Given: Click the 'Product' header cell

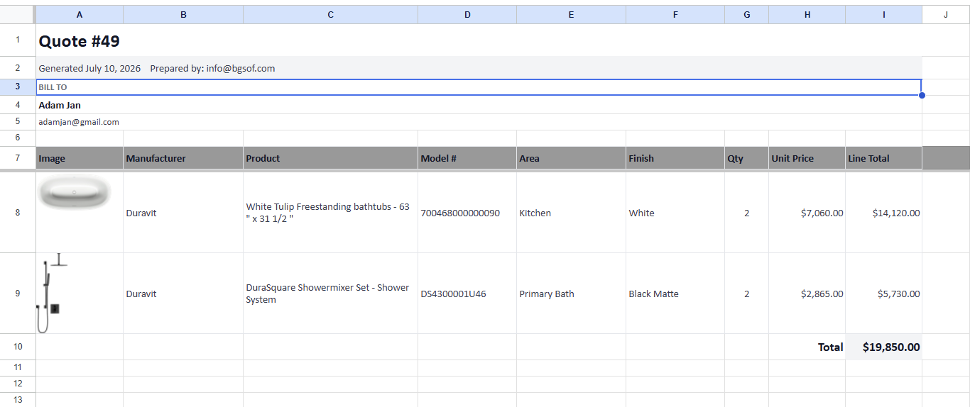Looking at the screenshot, I should coord(330,158).
